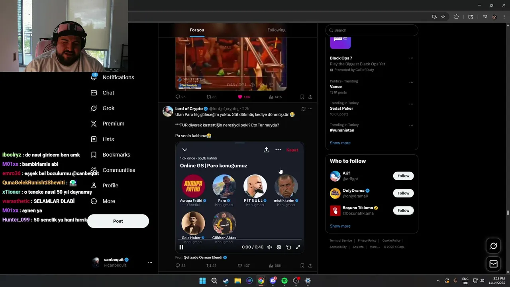
Task: Show more Who to follow suggestions
Action: pos(340,226)
